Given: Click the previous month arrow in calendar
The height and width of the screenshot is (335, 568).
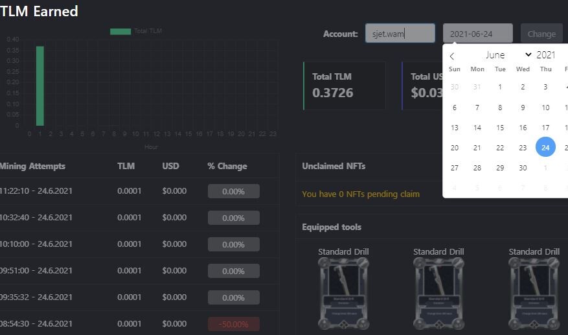Looking at the screenshot, I should 451,56.
